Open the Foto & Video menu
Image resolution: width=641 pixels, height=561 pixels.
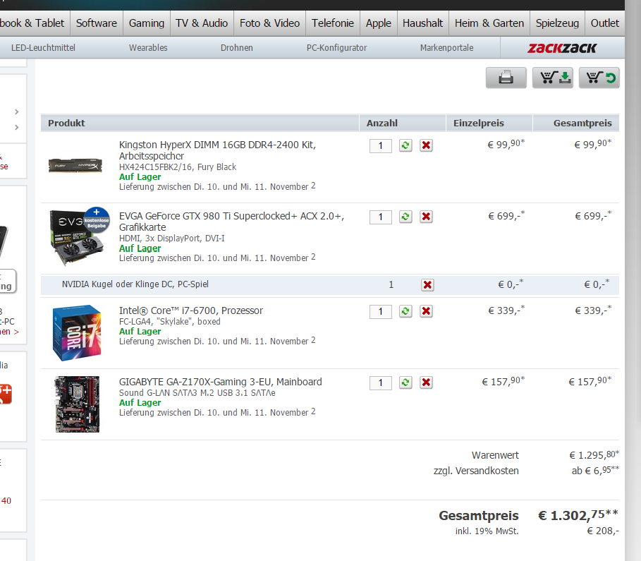coord(270,23)
